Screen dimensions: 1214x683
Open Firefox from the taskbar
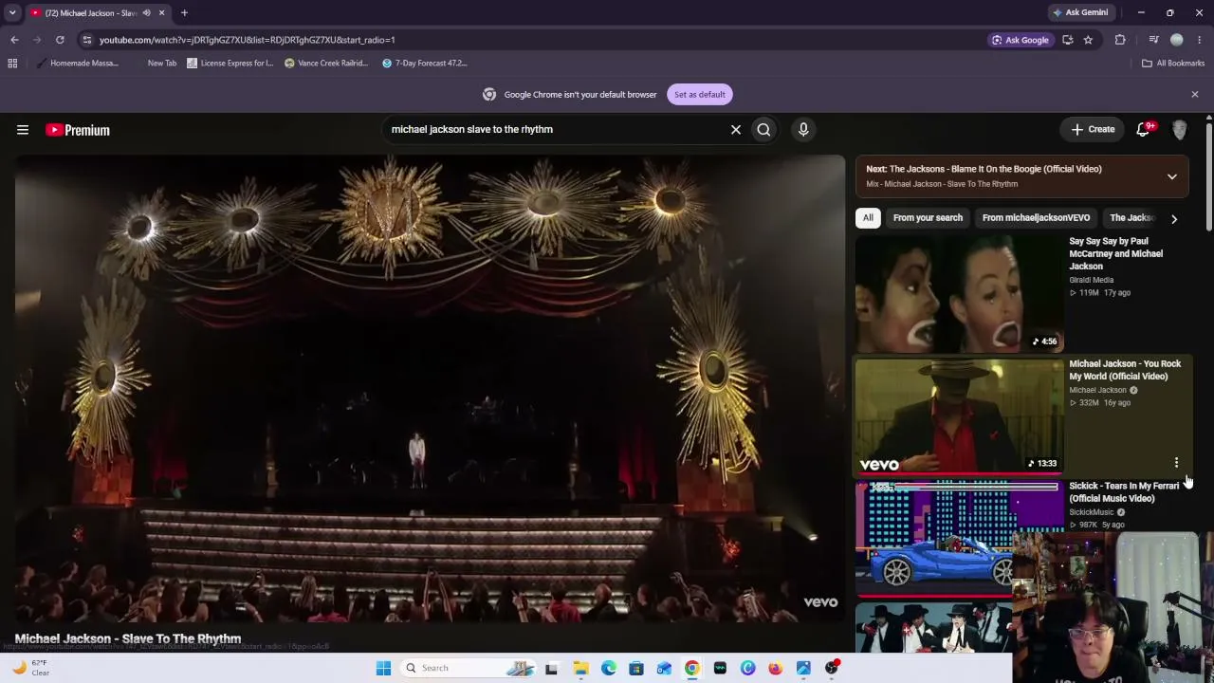tap(776, 668)
